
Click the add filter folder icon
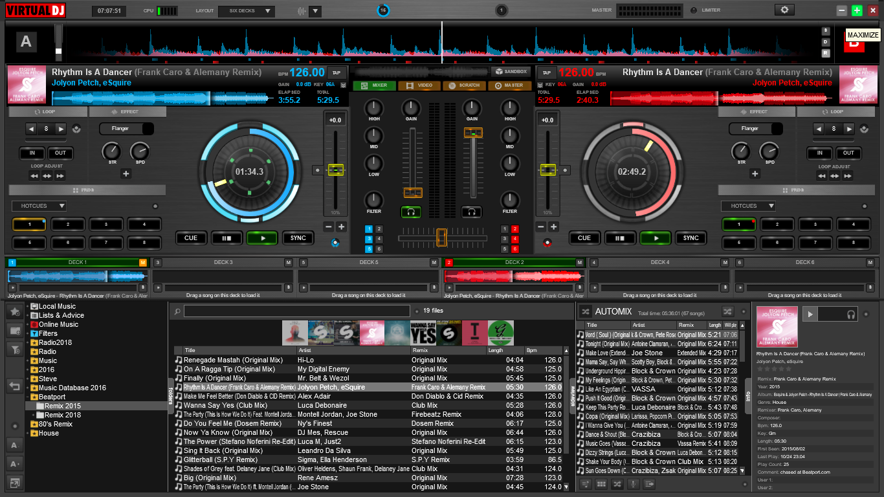(14, 349)
